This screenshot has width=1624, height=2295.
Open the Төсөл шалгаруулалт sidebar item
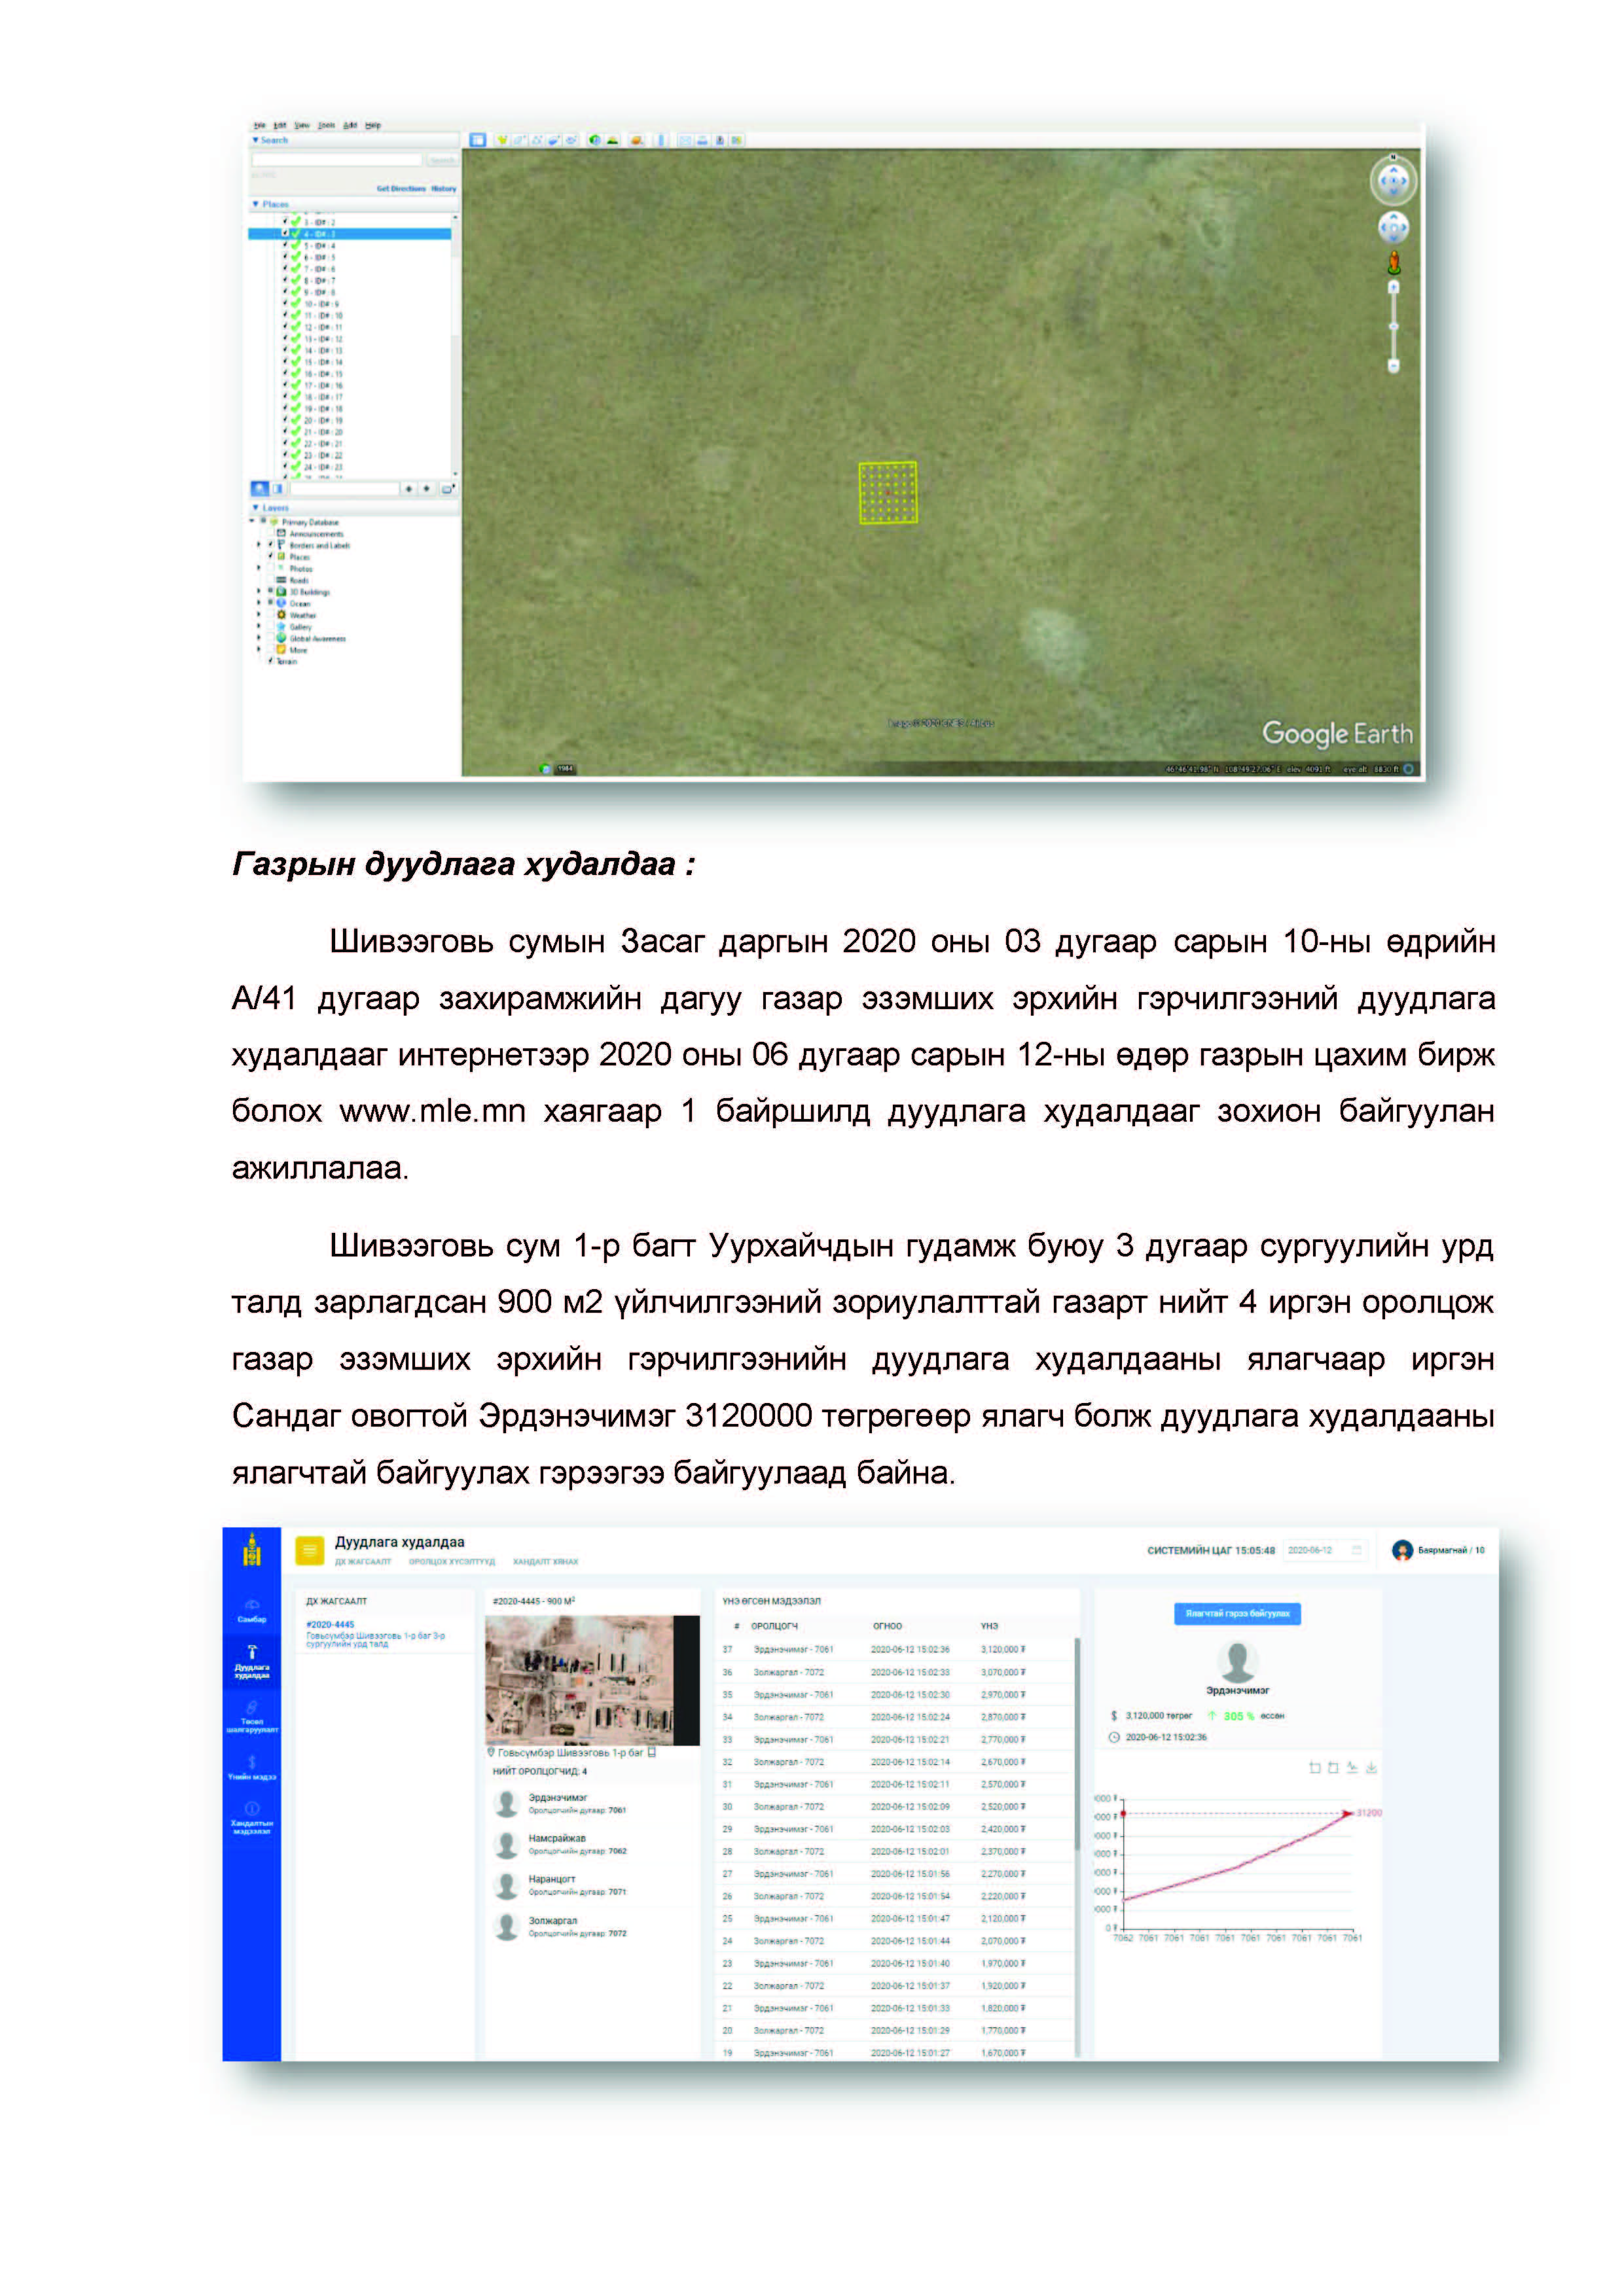pos(252,1717)
